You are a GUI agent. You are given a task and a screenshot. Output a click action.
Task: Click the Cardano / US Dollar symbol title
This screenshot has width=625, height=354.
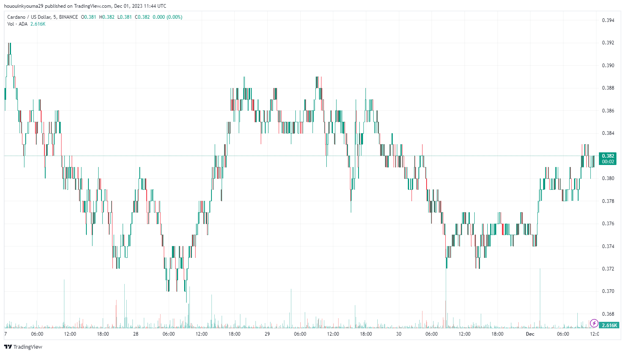pyautogui.click(x=43, y=17)
